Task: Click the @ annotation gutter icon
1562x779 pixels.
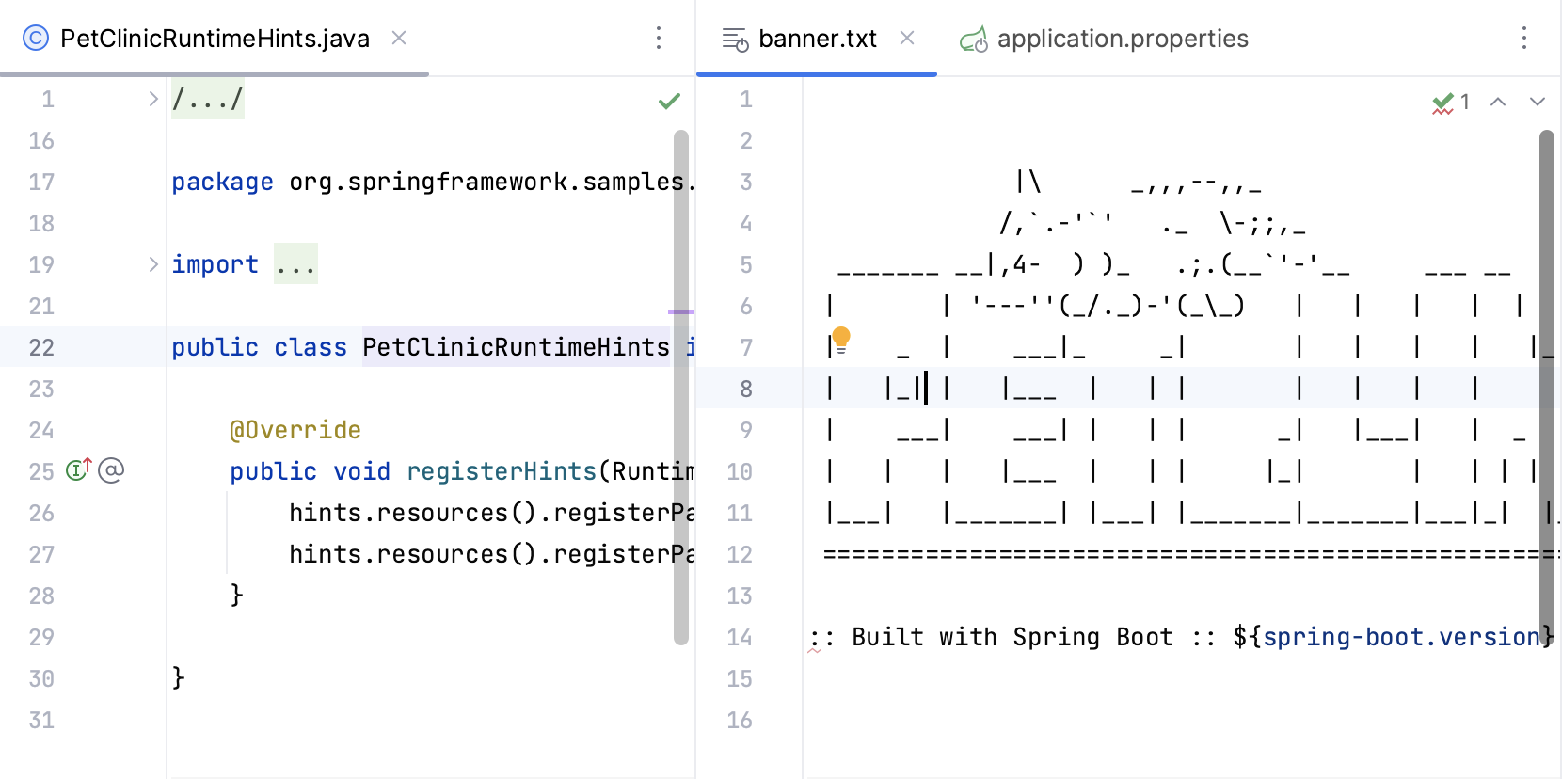Action: click(111, 469)
